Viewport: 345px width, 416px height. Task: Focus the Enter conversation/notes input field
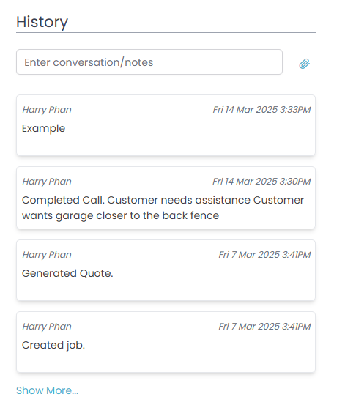[149, 62]
